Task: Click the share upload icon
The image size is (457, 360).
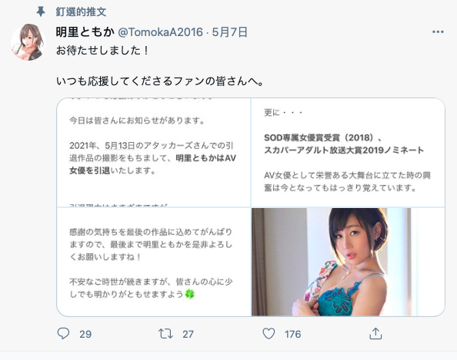Action: (375, 334)
